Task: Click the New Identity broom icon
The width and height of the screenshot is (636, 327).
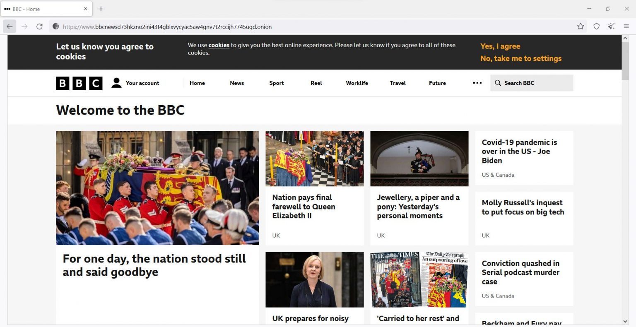Action: [x=611, y=26]
